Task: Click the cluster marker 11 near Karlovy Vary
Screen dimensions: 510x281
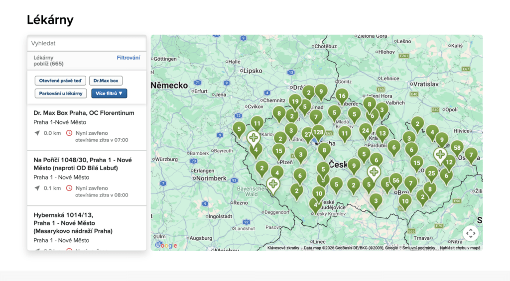Action: [257, 124]
